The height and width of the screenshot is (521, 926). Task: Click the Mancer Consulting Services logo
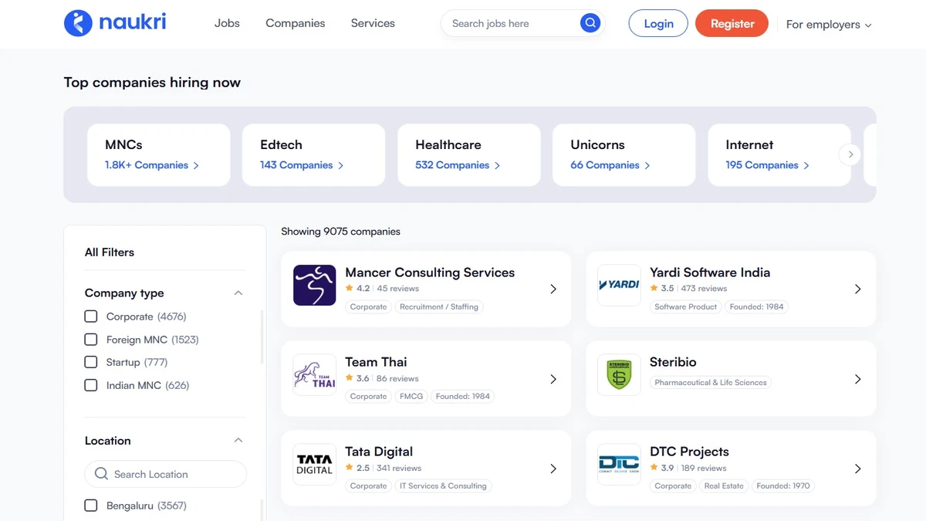click(x=314, y=285)
